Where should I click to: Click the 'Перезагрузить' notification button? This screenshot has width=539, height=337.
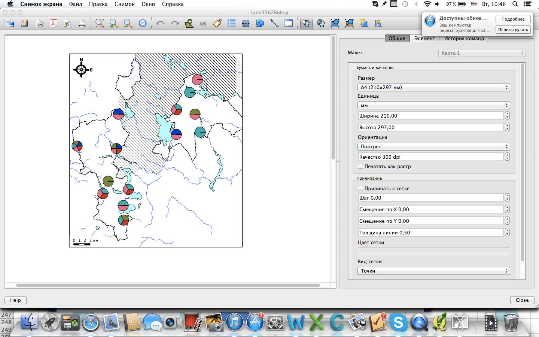pos(513,30)
